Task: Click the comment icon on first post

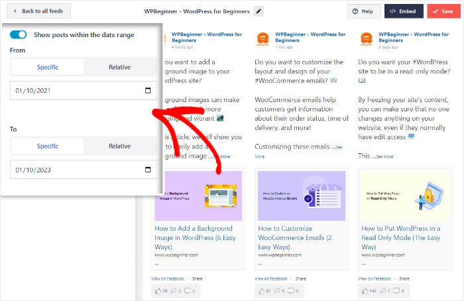Action: (187, 290)
